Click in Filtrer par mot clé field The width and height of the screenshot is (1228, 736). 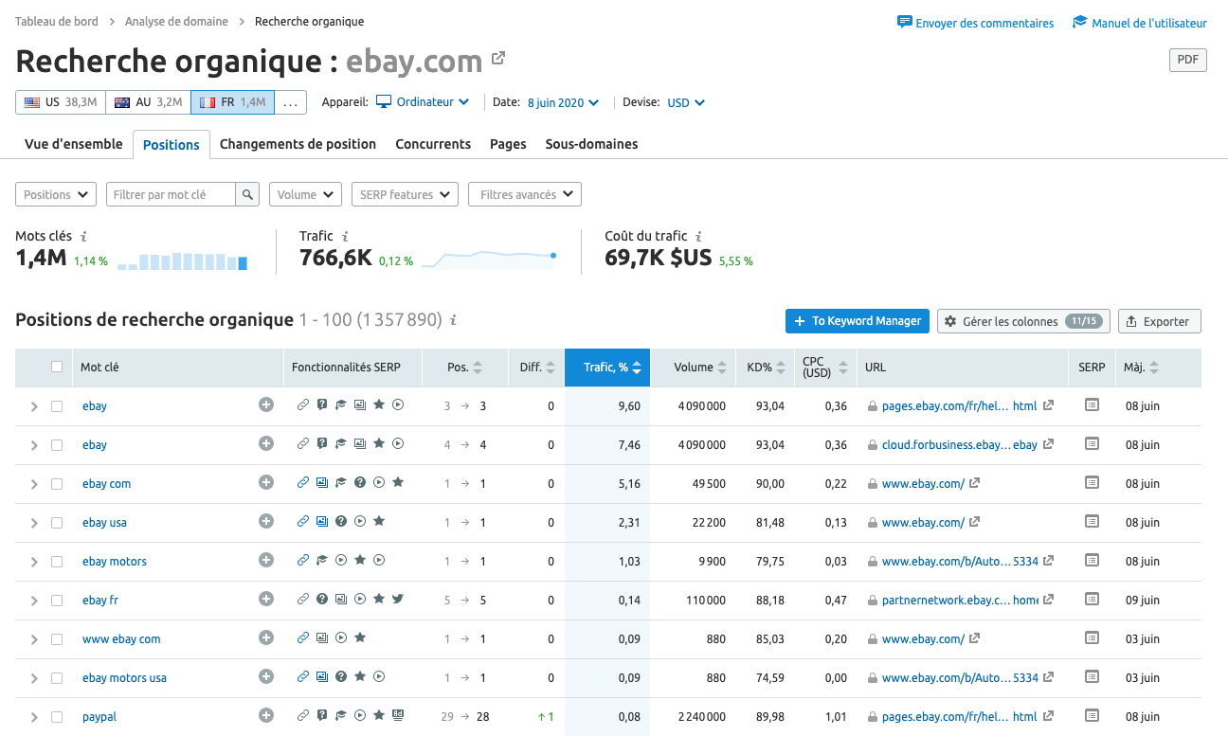171,194
